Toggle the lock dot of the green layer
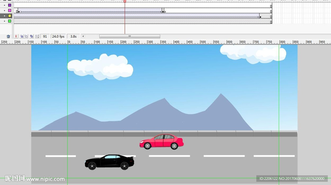 tap(5, 21)
